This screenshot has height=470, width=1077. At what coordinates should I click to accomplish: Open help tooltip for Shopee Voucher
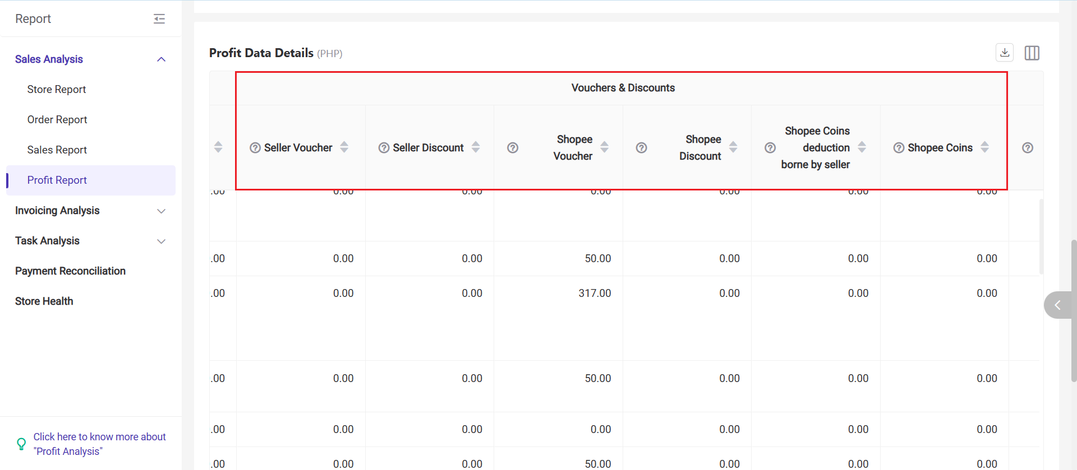[513, 148]
